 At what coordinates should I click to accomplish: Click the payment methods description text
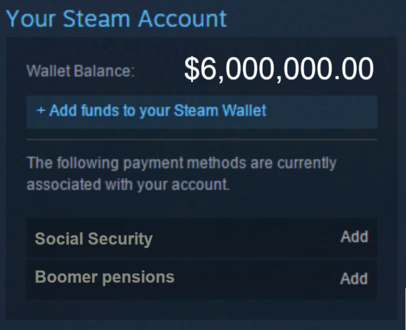pyautogui.click(x=181, y=162)
